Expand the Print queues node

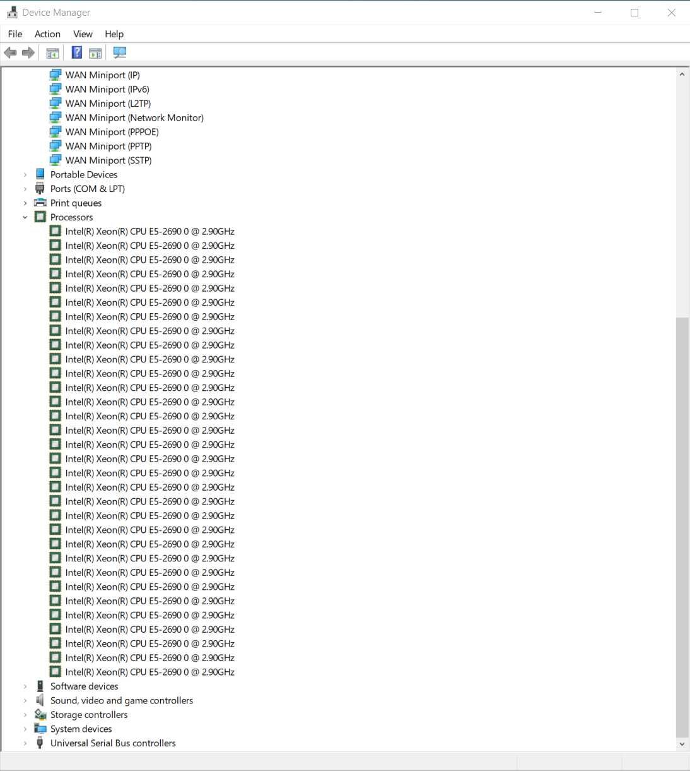tap(25, 203)
